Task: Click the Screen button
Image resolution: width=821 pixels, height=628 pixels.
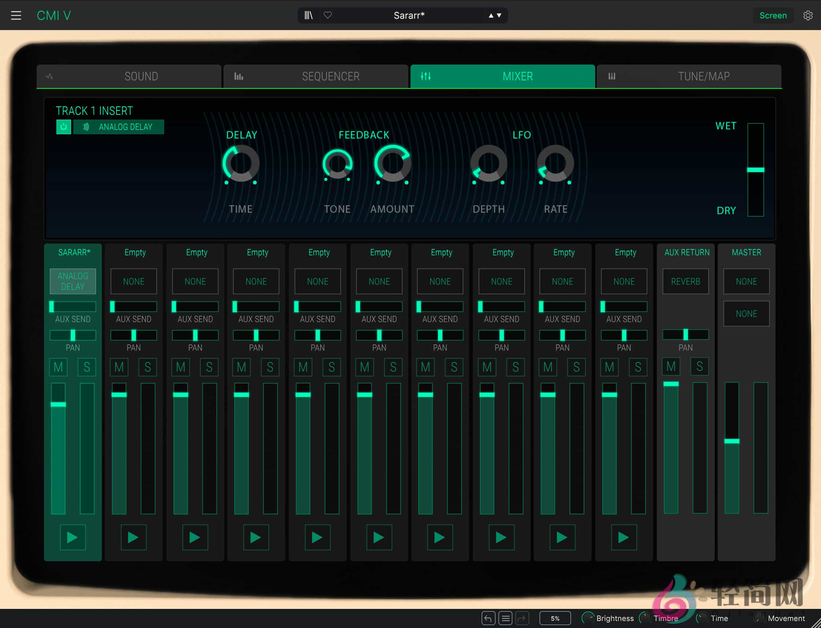Action: click(x=773, y=15)
